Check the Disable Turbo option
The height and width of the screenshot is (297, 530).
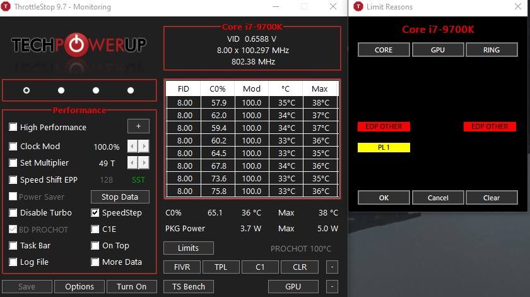pyautogui.click(x=13, y=213)
